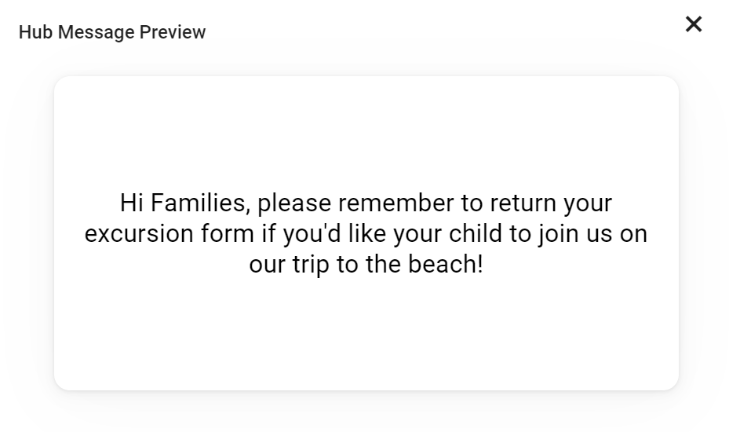Click the word Families in the greeting
Screen dimensions: 729x432
tap(200, 203)
